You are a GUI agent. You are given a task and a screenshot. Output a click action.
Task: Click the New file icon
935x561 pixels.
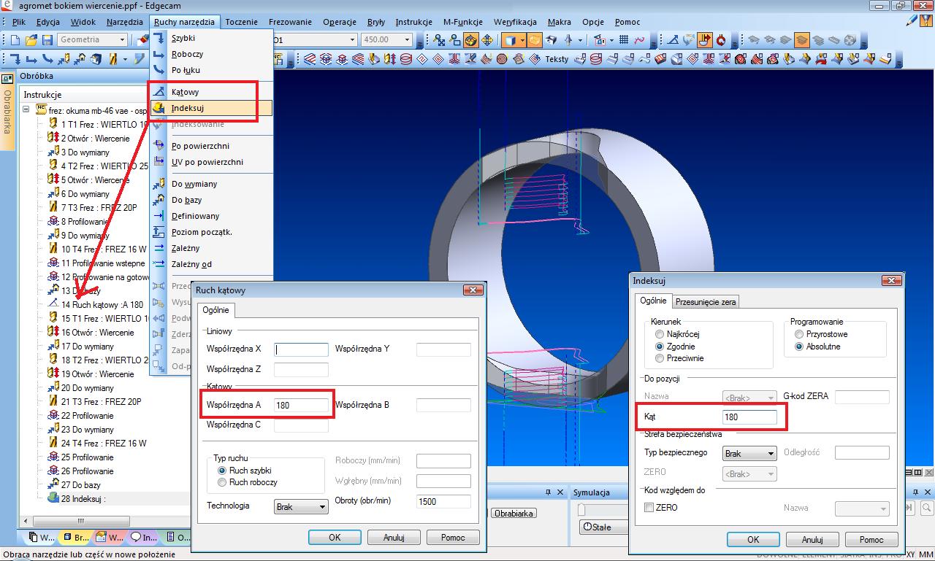pyautogui.click(x=15, y=39)
